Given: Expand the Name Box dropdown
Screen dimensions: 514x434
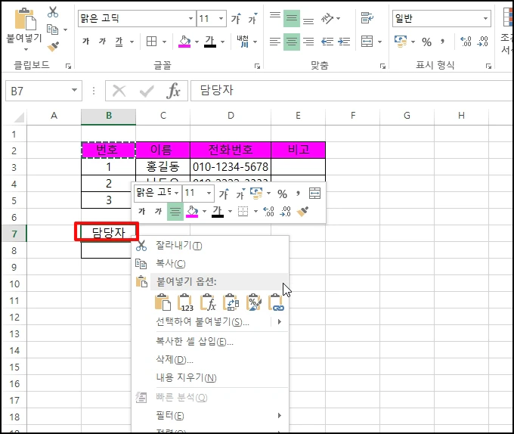Looking at the screenshot, I should click(x=74, y=91).
